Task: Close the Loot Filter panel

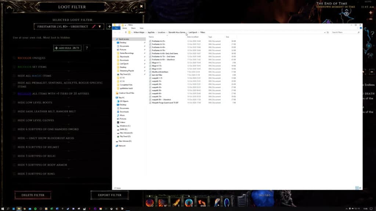Action: pyautogui.click(x=141, y=6)
